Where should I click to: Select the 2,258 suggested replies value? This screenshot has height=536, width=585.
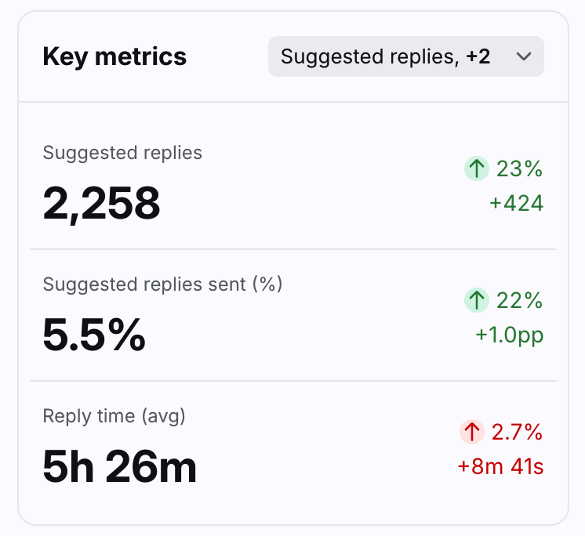pyautogui.click(x=101, y=202)
